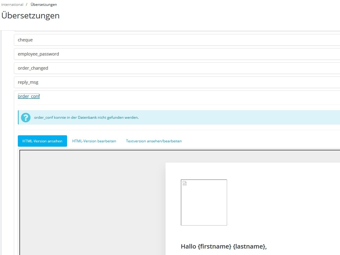Select the Textversion ansehen/bearbeiten tab

click(154, 141)
